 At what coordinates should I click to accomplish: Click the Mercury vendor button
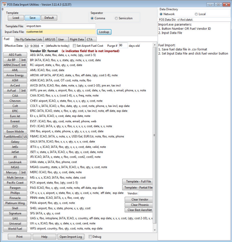coord(11,173)
